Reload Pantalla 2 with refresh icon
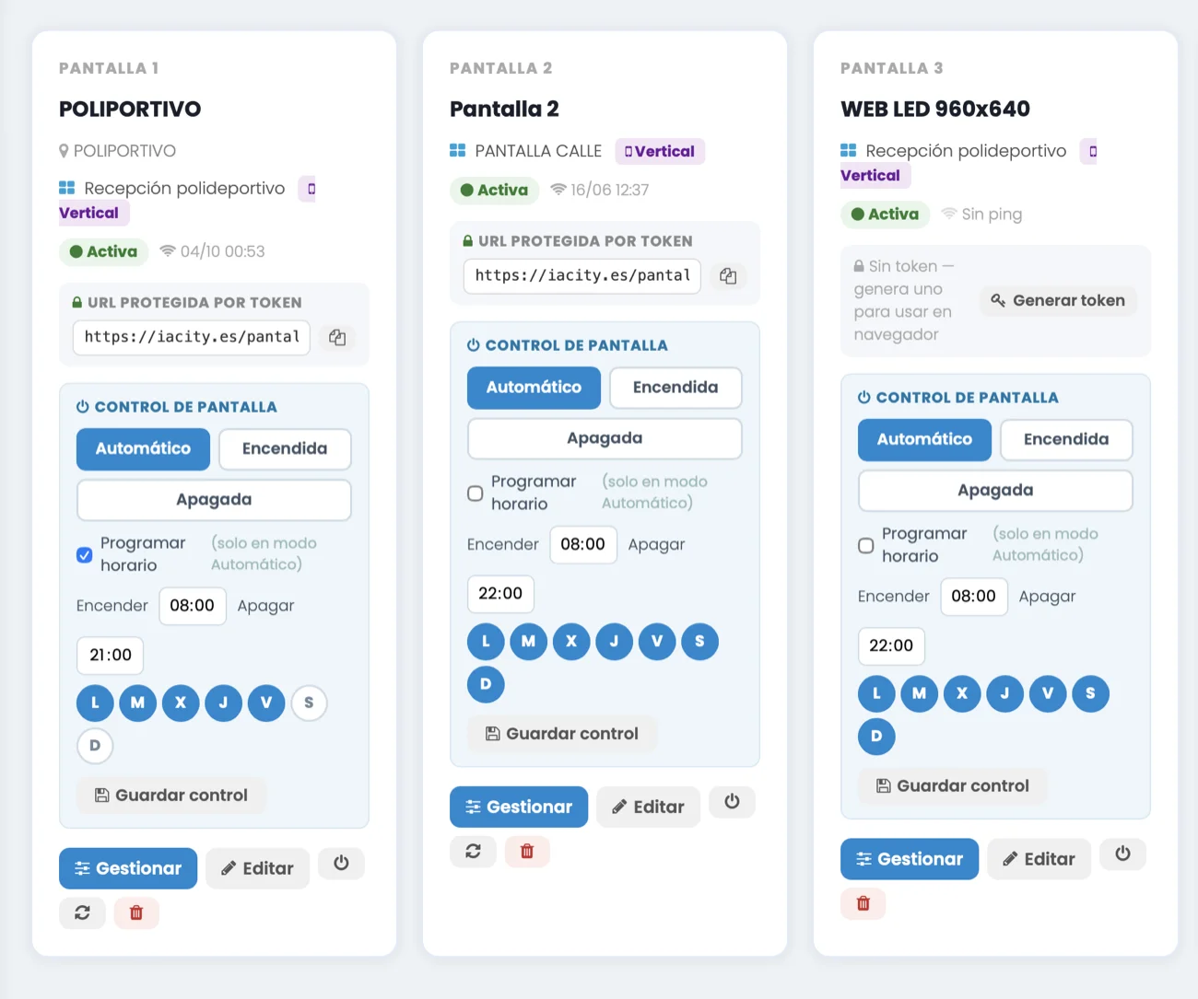Screen dimensions: 1198x999 tap(473, 852)
